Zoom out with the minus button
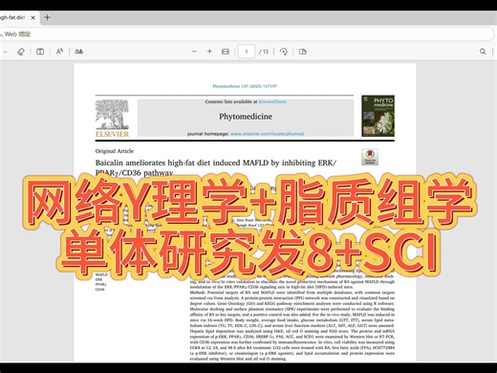The height and width of the screenshot is (373, 497). click(x=194, y=52)
